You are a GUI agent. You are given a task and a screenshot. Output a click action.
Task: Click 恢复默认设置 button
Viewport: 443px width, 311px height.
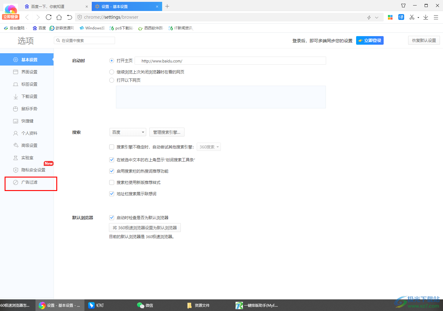click(x=424, y=40)
